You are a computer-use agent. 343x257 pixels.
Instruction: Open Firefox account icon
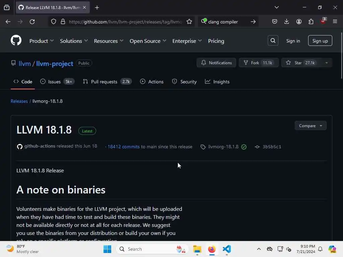(299, 22)
